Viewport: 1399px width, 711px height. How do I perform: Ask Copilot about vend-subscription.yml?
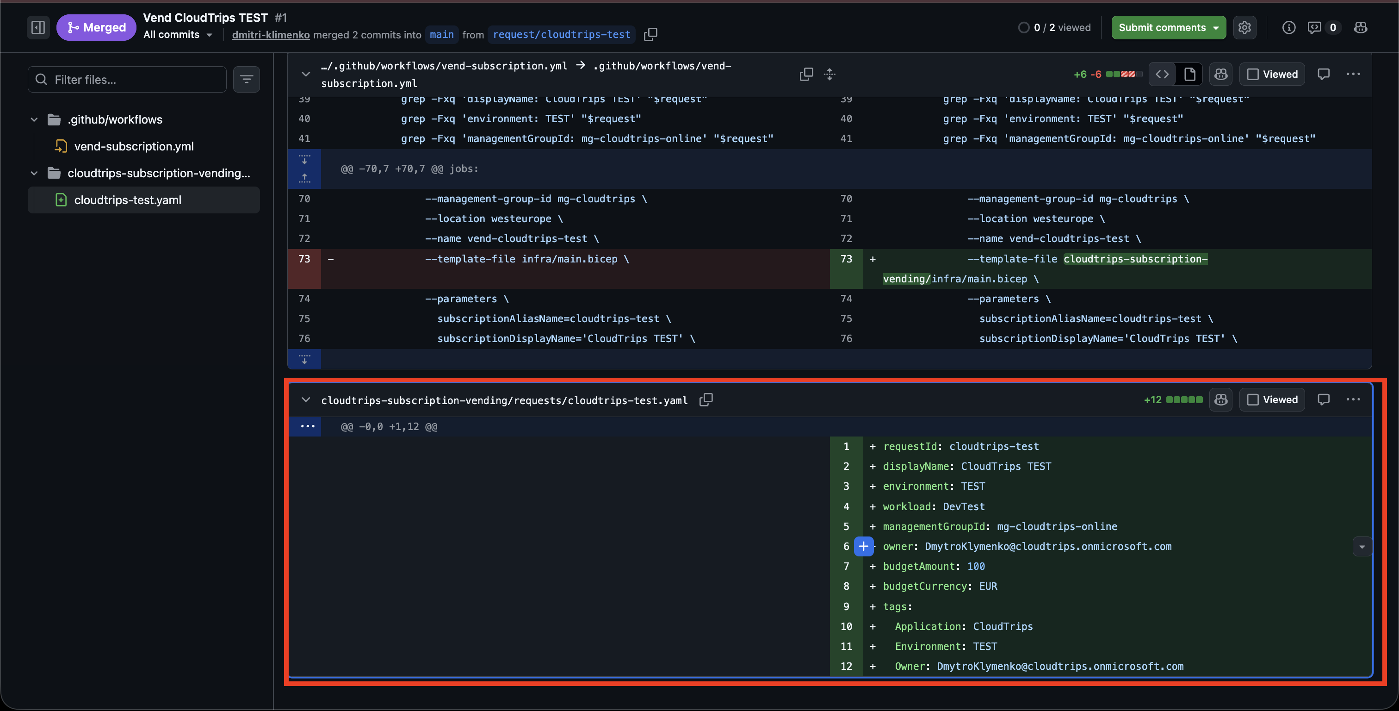click(x=1221, y=74)
